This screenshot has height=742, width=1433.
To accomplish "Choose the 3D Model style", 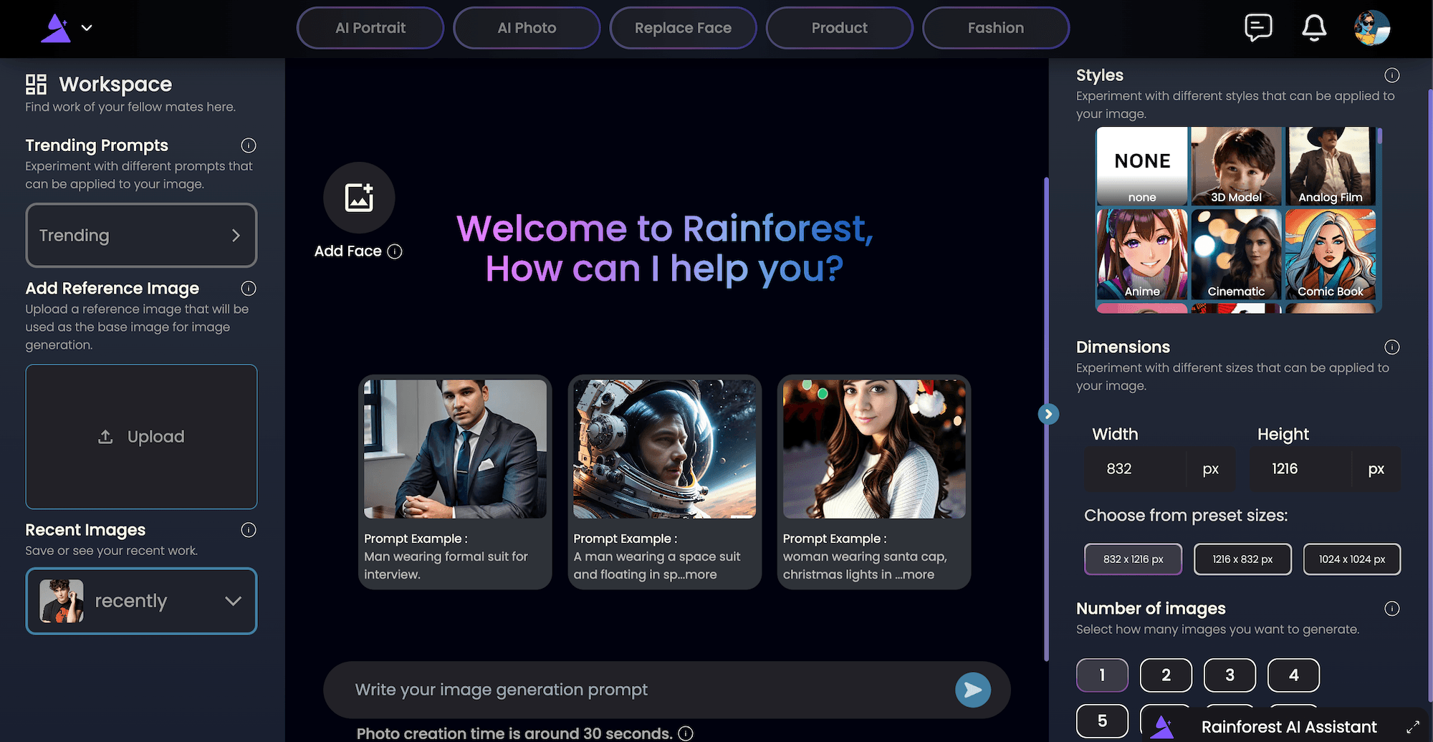I will point(1236,166).
